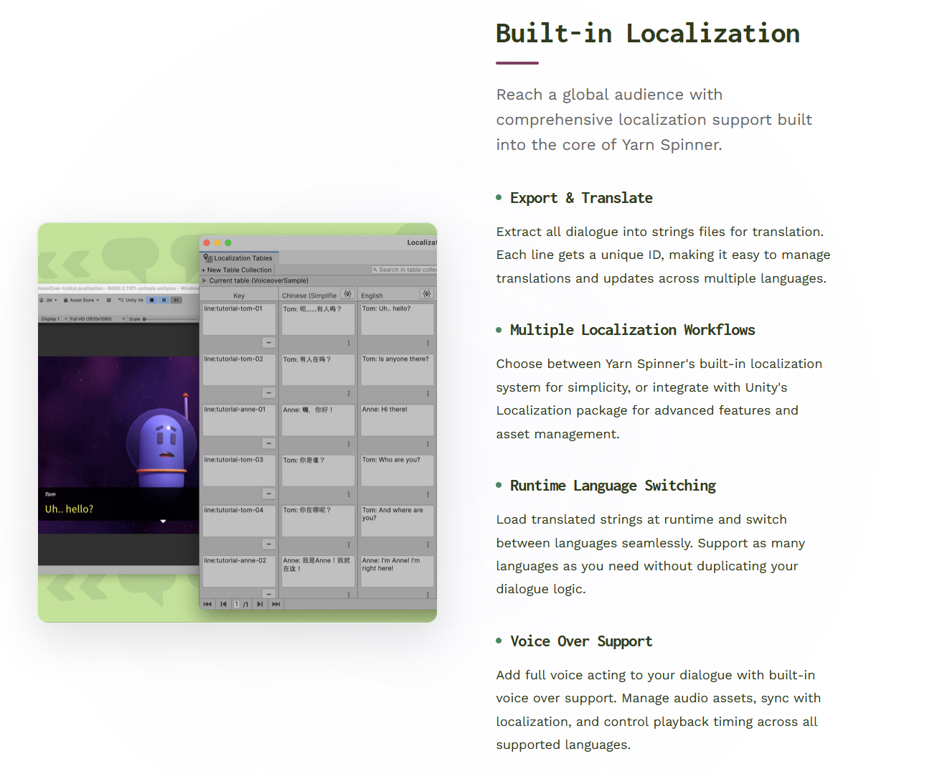Go to next table page
This screenshot has width=932, height=774.
[260, 604]
